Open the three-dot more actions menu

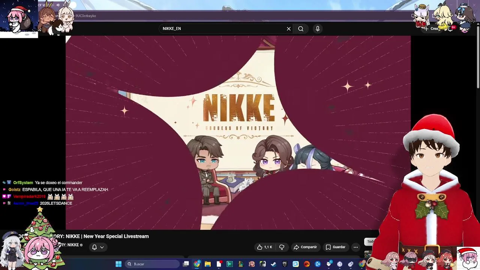pyautogui.click(x=355, y=247)
